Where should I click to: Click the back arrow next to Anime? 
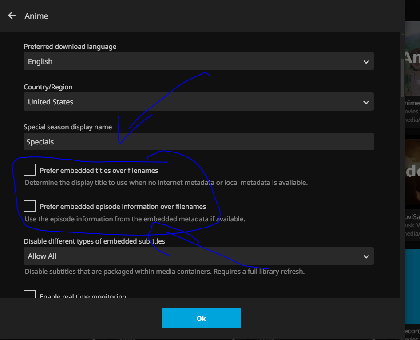[x=12, y=16]
